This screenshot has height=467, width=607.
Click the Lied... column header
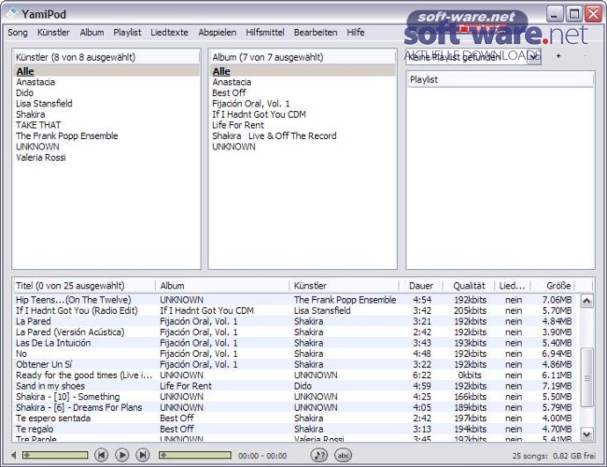[x=513, y=286]
